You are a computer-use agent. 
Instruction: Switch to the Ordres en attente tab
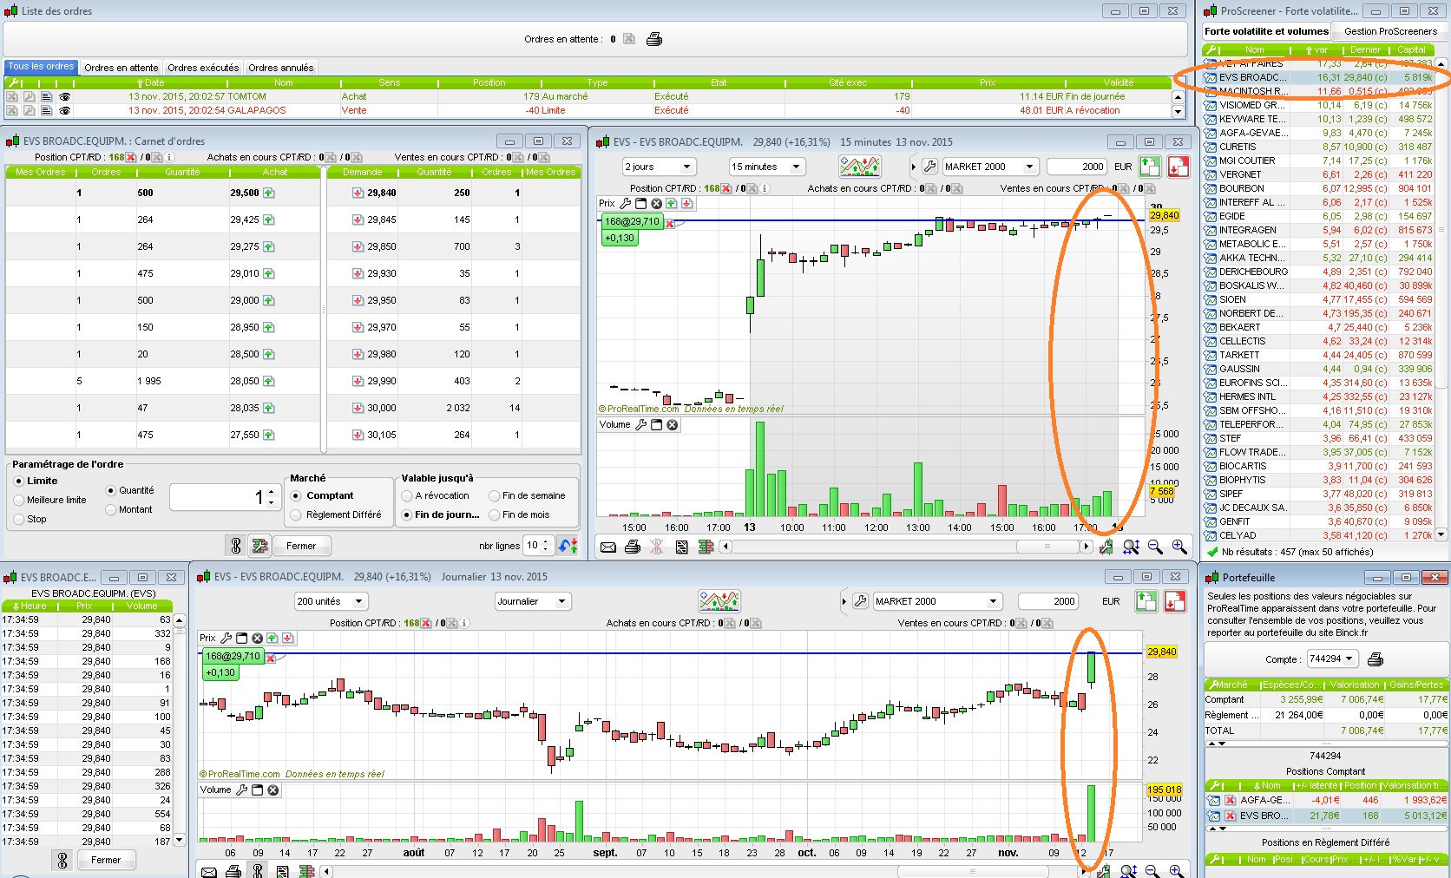coord(121,68)
